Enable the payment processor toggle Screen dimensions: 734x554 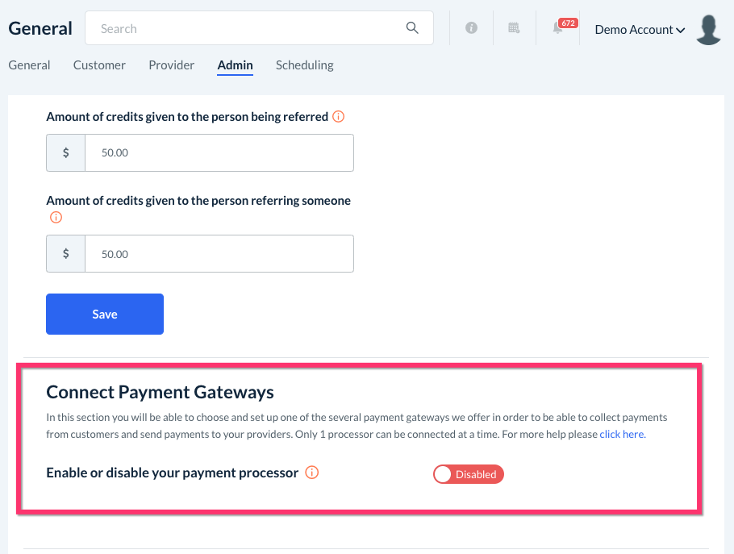coord(468,474)
